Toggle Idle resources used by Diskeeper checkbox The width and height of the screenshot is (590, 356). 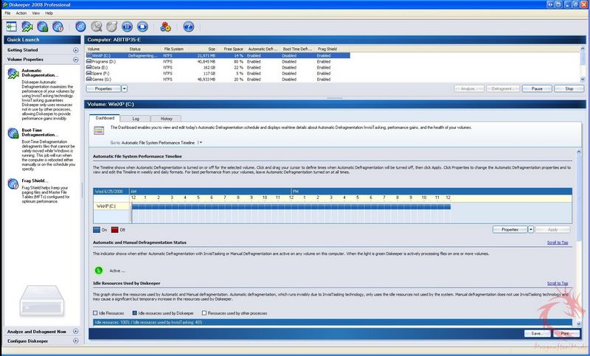click(134, 313)
